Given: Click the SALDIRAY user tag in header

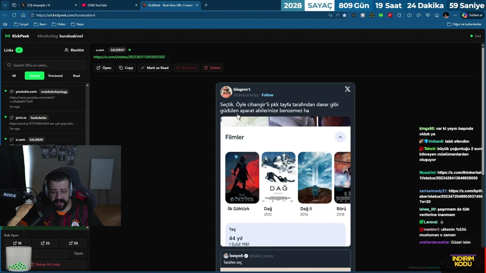Looking at the screenshot, I should click(x=117, y=50).
